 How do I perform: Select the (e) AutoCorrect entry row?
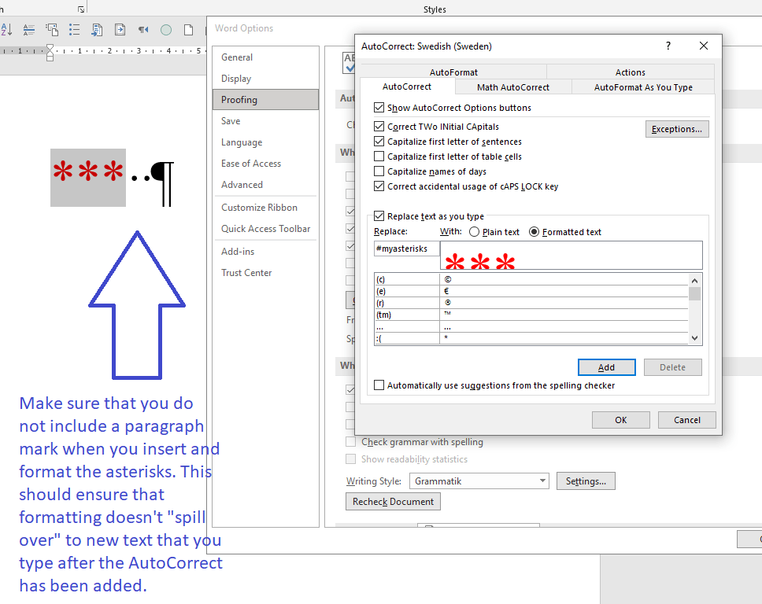(531, 291)
